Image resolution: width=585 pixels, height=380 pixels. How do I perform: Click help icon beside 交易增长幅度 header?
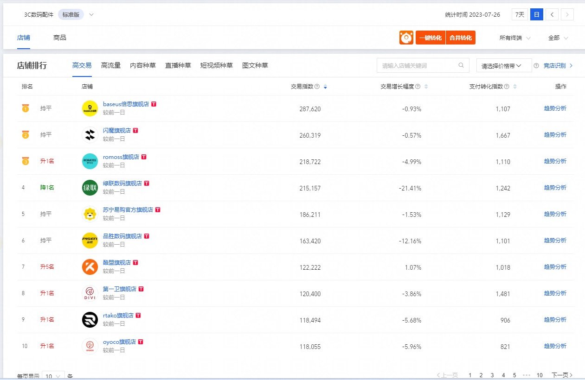pyautogui.click(x=418, y=87)
